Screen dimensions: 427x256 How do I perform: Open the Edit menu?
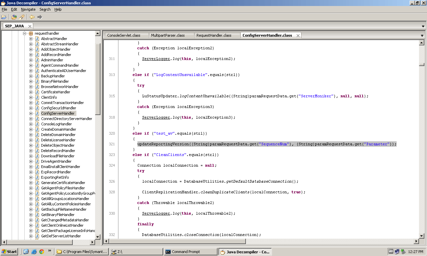tap(14, 9)
